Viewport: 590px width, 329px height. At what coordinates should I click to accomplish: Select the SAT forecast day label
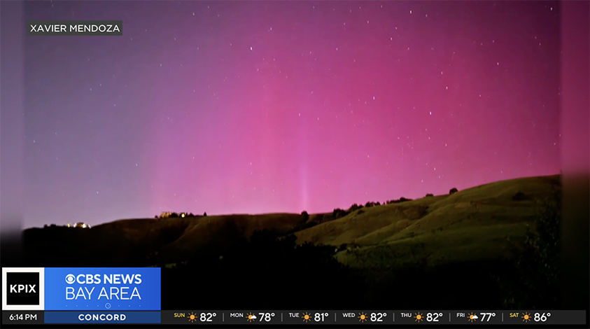514,316
